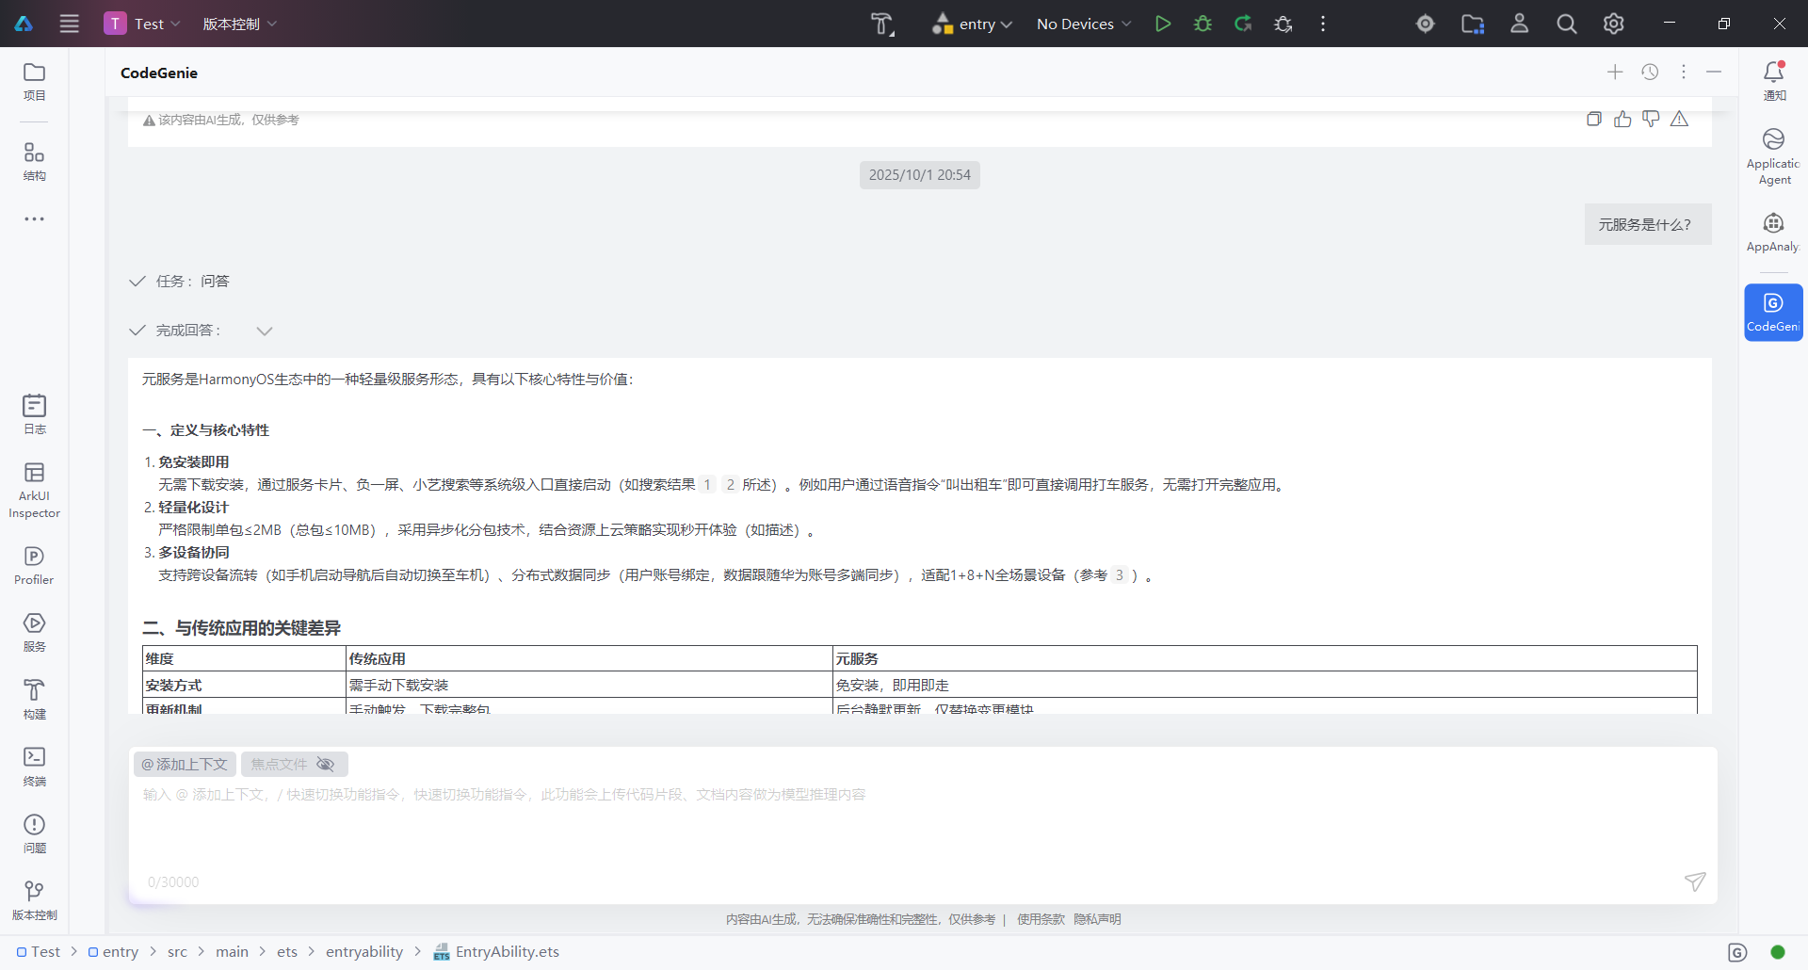This screenshot has width=1808, height=970.
Task: Open the account profile icon
Action: coord(1519,24)
